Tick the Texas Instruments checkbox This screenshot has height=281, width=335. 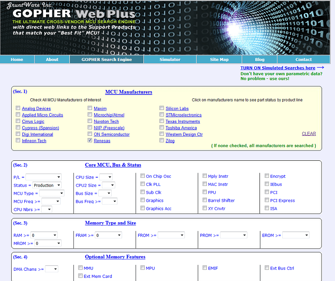[x=162, y=121]
